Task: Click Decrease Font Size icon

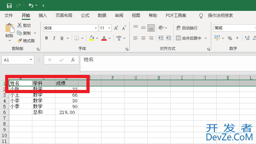Action: 124,28
